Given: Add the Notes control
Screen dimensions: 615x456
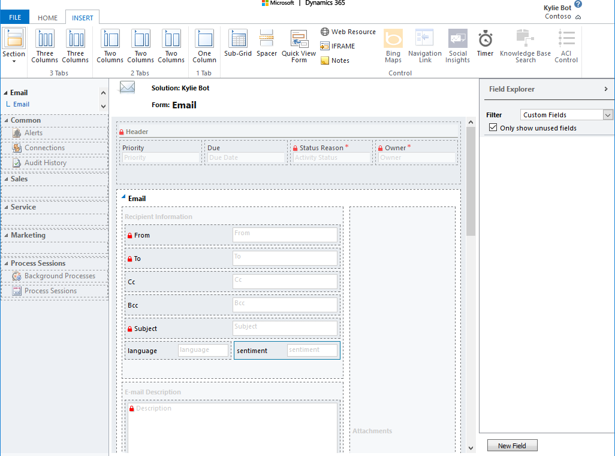Looking at the screenshot, I should point(335,60).
